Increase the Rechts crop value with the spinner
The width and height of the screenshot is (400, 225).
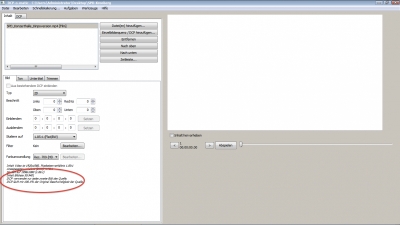tap(93, 99)
